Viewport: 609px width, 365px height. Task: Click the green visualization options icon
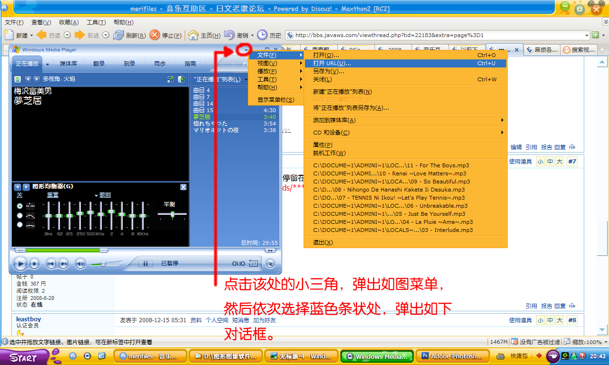(x=18, y=79)
